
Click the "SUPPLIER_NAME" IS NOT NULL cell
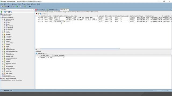tap(81, 20)
